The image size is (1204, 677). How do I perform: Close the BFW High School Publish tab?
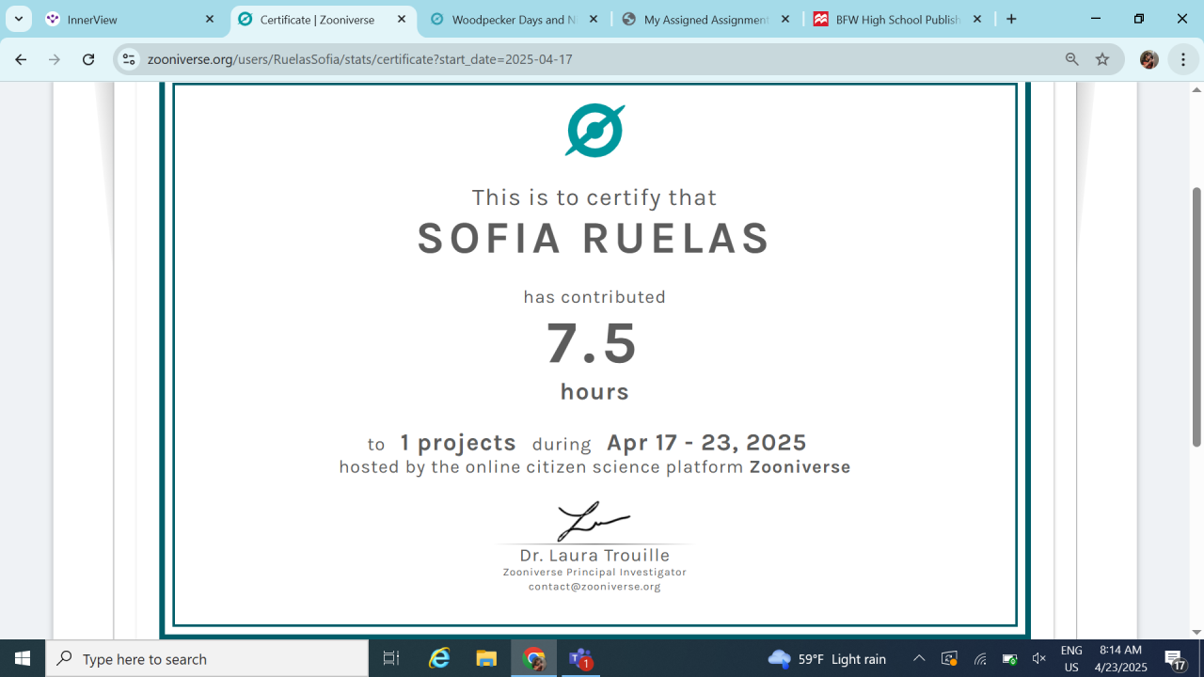pos(977,19)
